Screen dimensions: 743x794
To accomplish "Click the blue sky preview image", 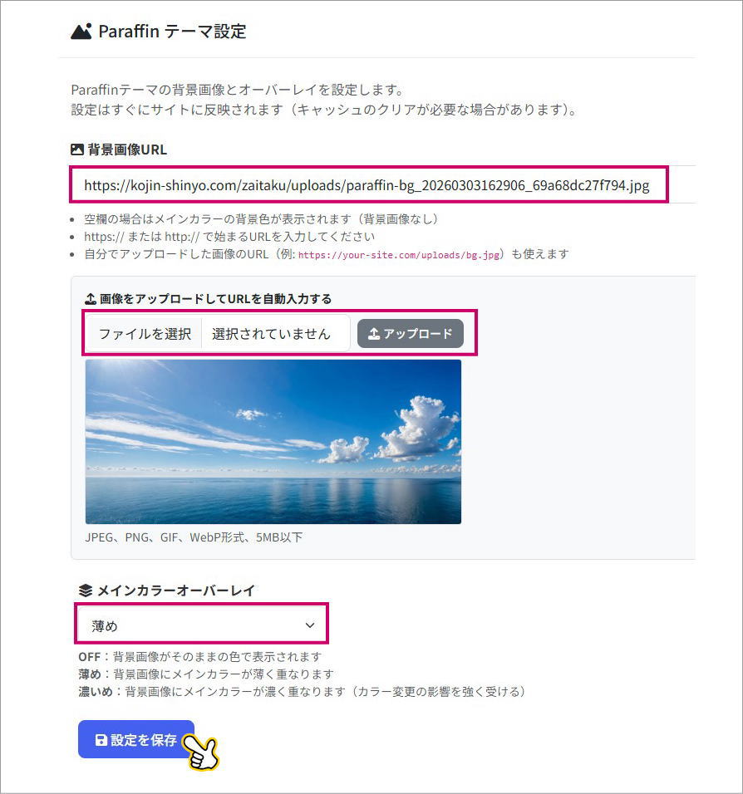I will point(273,442).
